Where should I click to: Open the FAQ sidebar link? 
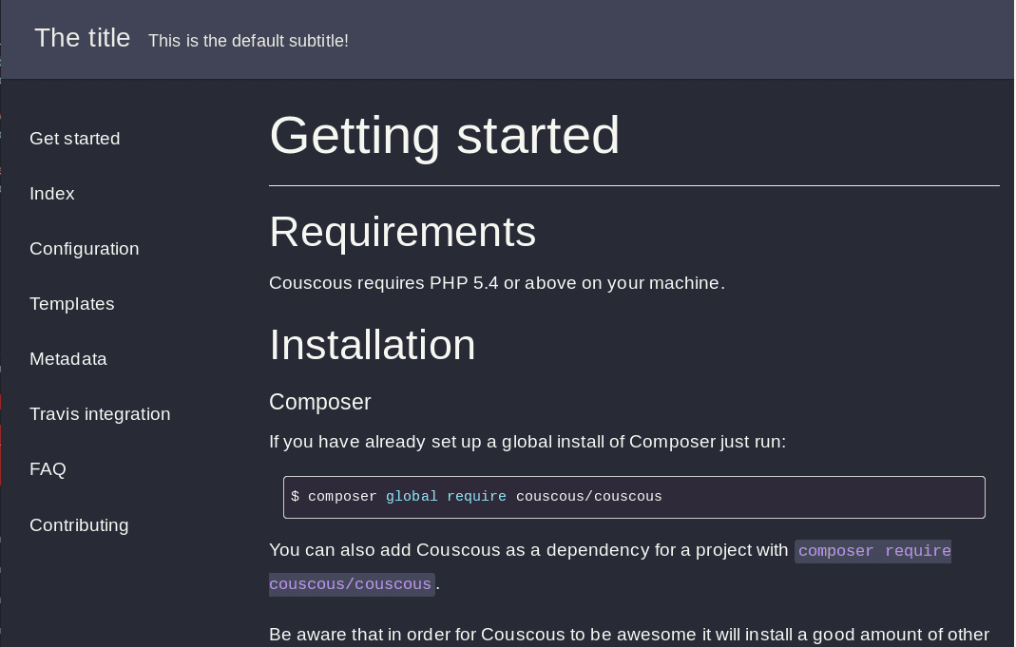(x=48, y=469)
